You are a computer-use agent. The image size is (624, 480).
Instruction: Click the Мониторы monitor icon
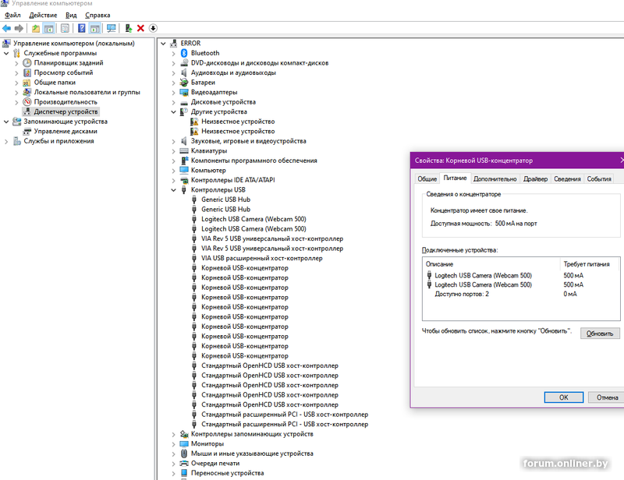point(184,444)
